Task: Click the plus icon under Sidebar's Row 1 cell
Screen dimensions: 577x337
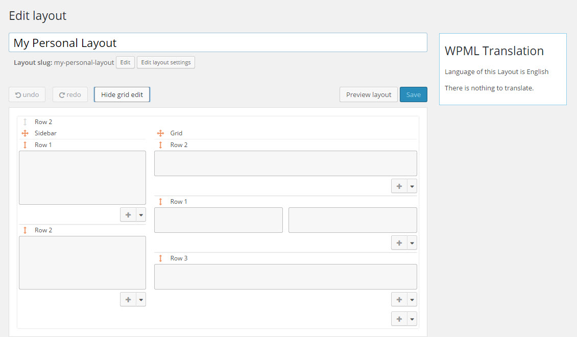Action: [x=128, y=214]
